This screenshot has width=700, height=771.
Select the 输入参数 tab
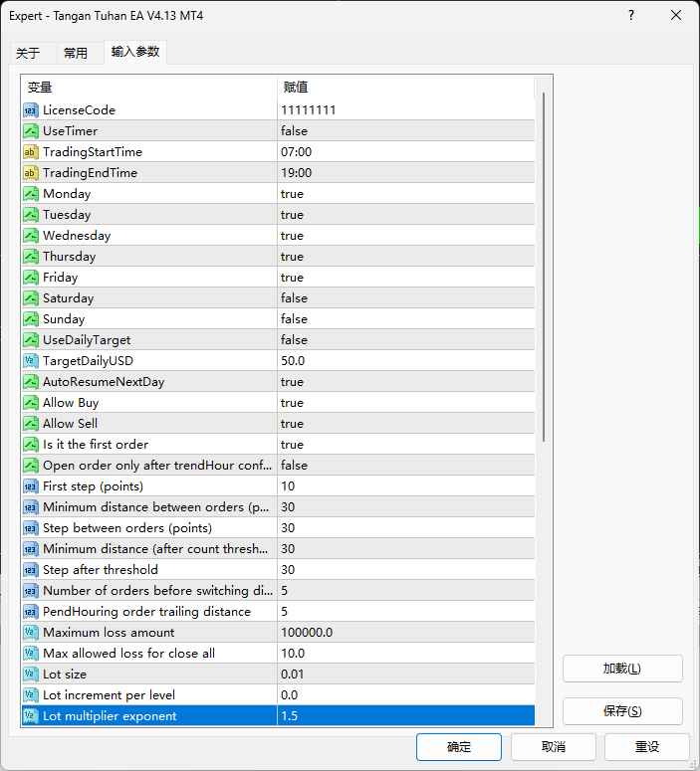coord(135,52)
